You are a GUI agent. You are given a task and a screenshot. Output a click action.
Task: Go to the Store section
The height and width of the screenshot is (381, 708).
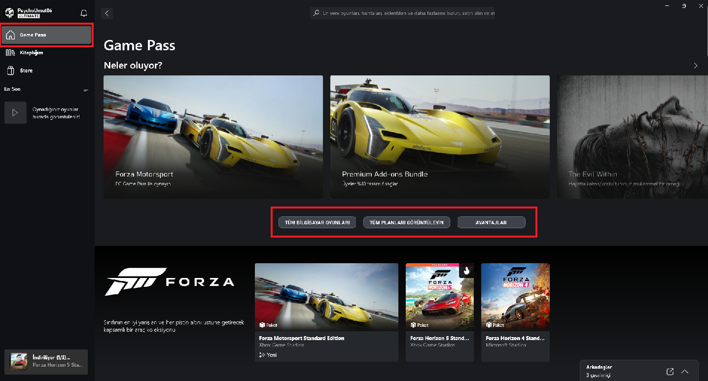tap(47, 70)
